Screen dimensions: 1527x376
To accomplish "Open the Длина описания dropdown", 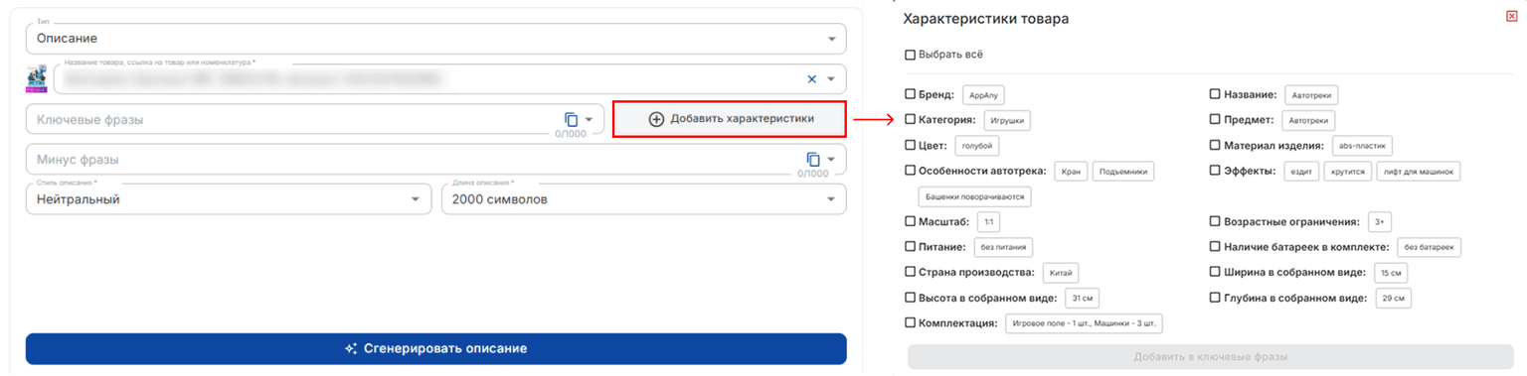I will pyautogui.click(x=643, y=198).
